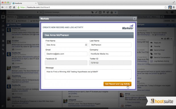
Task: Click the Message text area
Action: [x=88, y=74]
